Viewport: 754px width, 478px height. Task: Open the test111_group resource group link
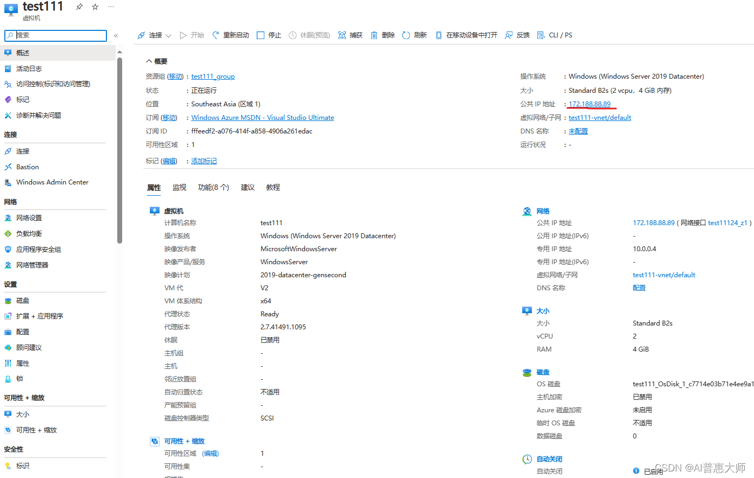coord(213,77)
